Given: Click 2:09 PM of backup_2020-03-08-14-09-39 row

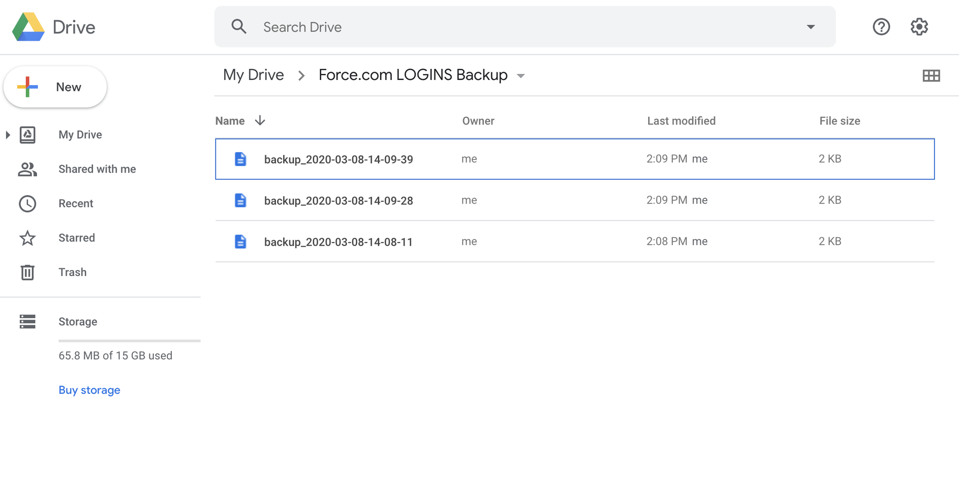Looking at the screenshot, I should tap(667, 159).
